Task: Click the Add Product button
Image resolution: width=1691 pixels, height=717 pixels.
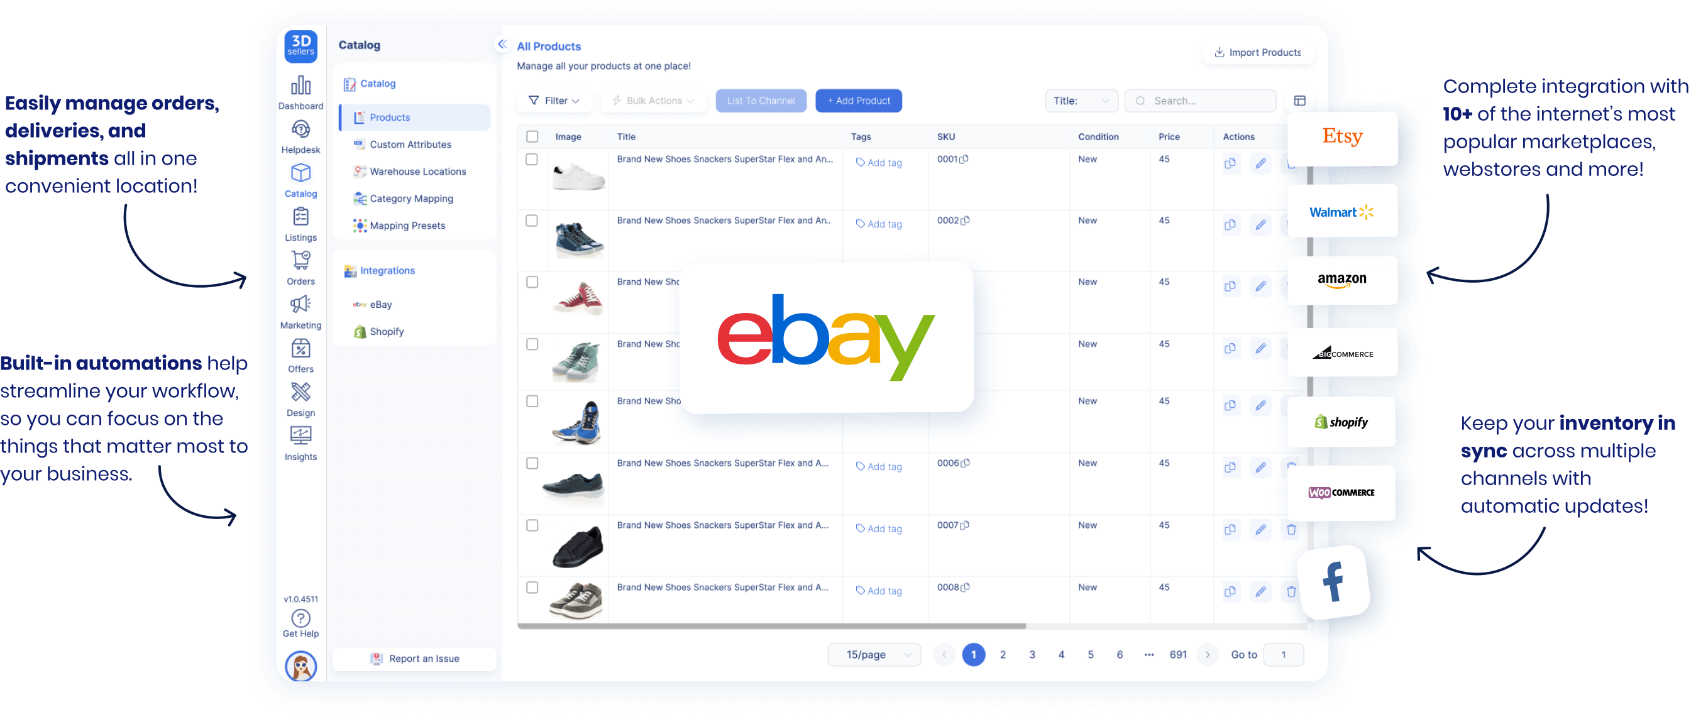Action: tap(858, 101)
